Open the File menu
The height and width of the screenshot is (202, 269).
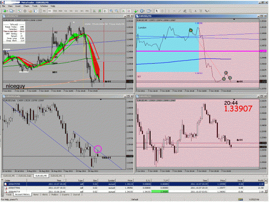click(x=3, y=6)
